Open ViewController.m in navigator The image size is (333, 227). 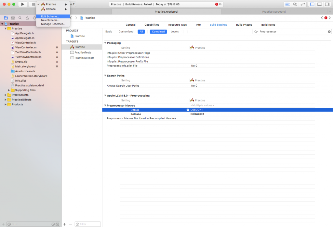pos(26,47)
